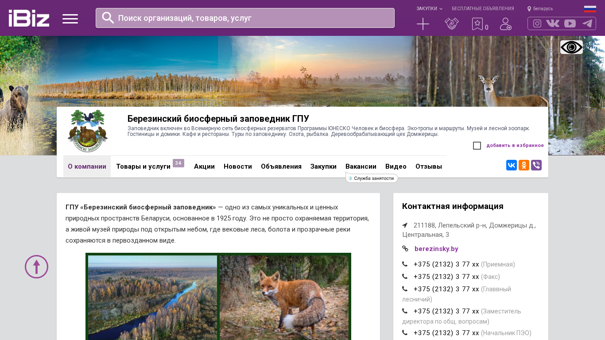The height and width of the screenshot is (340, 605).
Task: Reveal the Приемная phone number
Action: click(446, 264)
